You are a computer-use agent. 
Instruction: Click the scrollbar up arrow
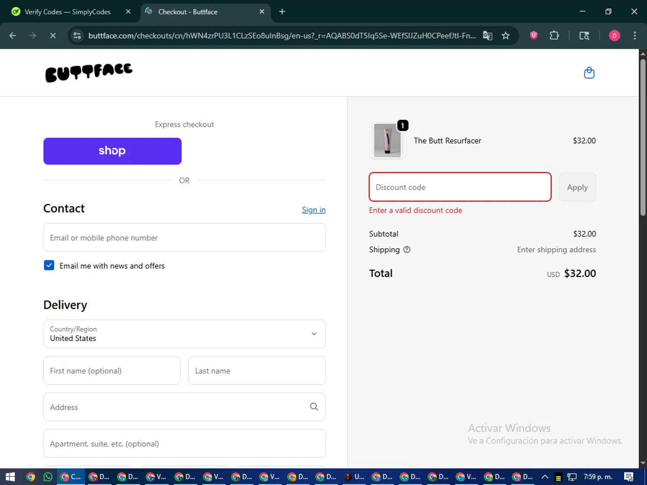click(643, 53)
